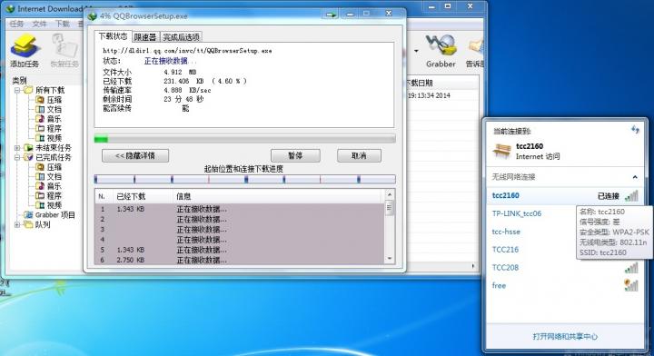Click the 隐藏详情 button
This screenshot has height=356, width=654.
pos(135,155)
